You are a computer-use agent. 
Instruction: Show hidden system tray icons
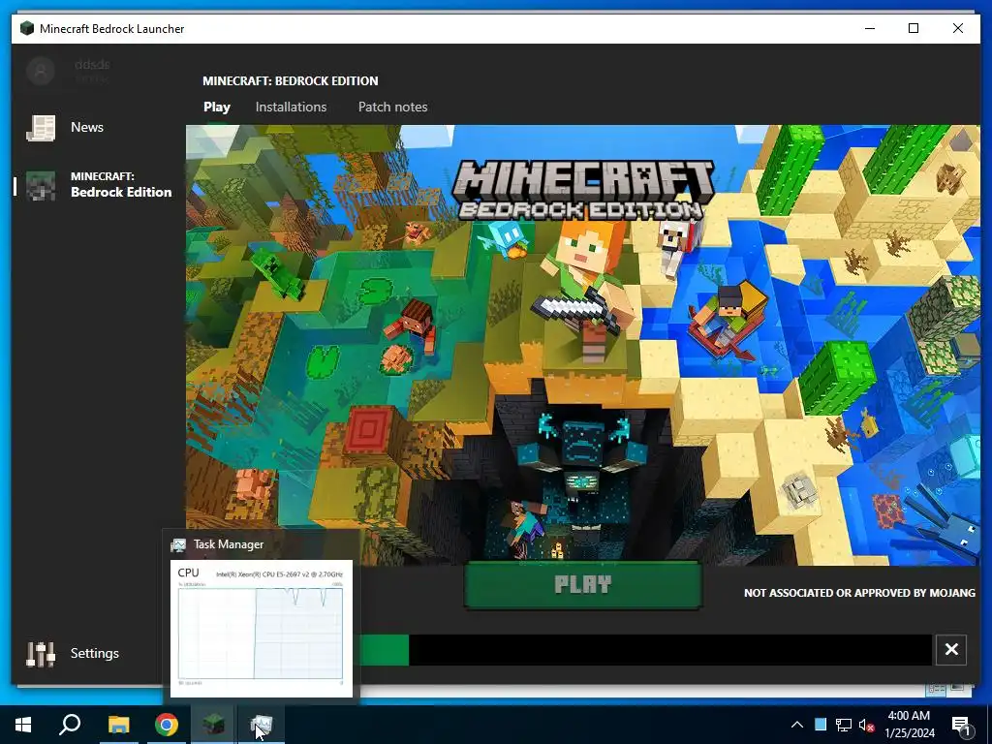[797, 725]
